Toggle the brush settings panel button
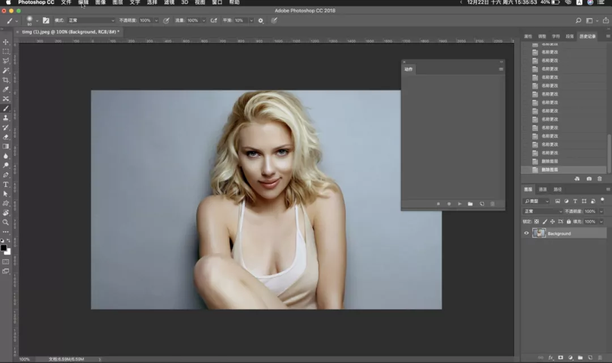Image resolution: width=612 pixels, height=363 pixels. [x=46, y=20]
